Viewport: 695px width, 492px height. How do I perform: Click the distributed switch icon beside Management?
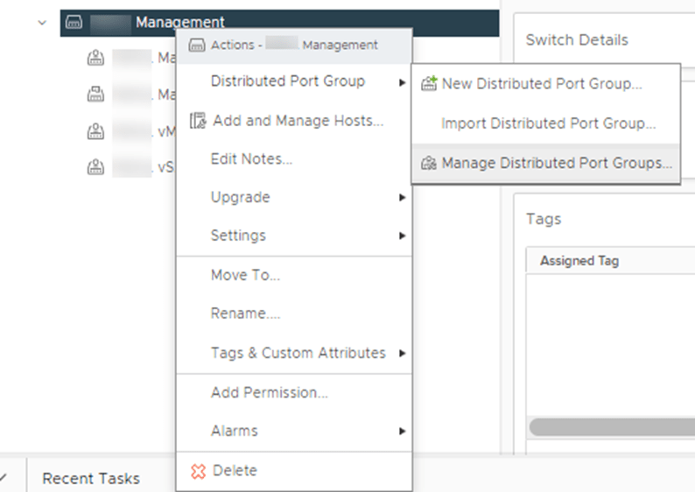click(74, 23)
